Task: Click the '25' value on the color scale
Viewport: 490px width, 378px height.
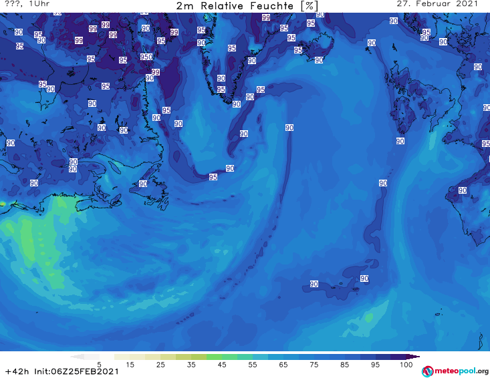Action: pos(160,365)
